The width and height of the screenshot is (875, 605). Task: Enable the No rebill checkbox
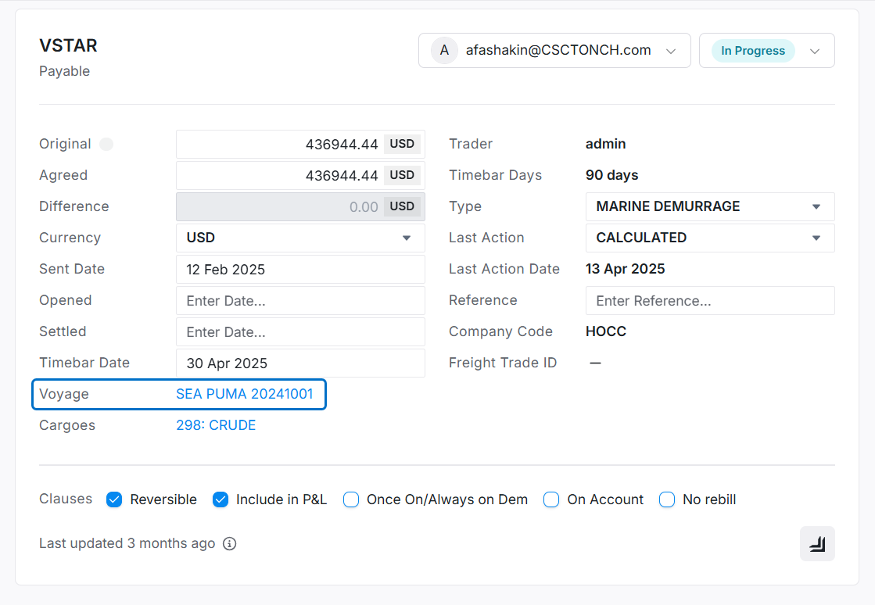(x=667, y=499)
